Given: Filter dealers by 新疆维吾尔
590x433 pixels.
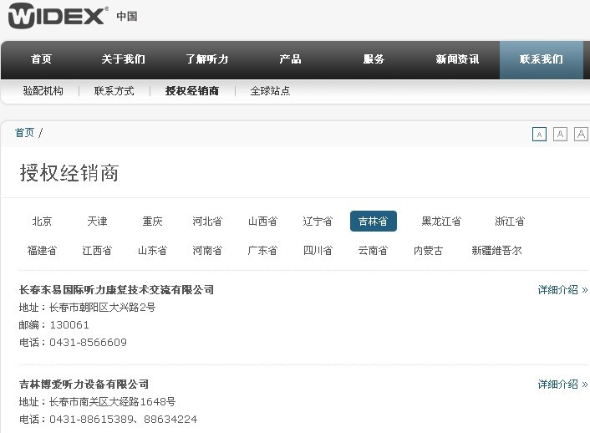Looking at the screenshot, I should click(496, 251).
